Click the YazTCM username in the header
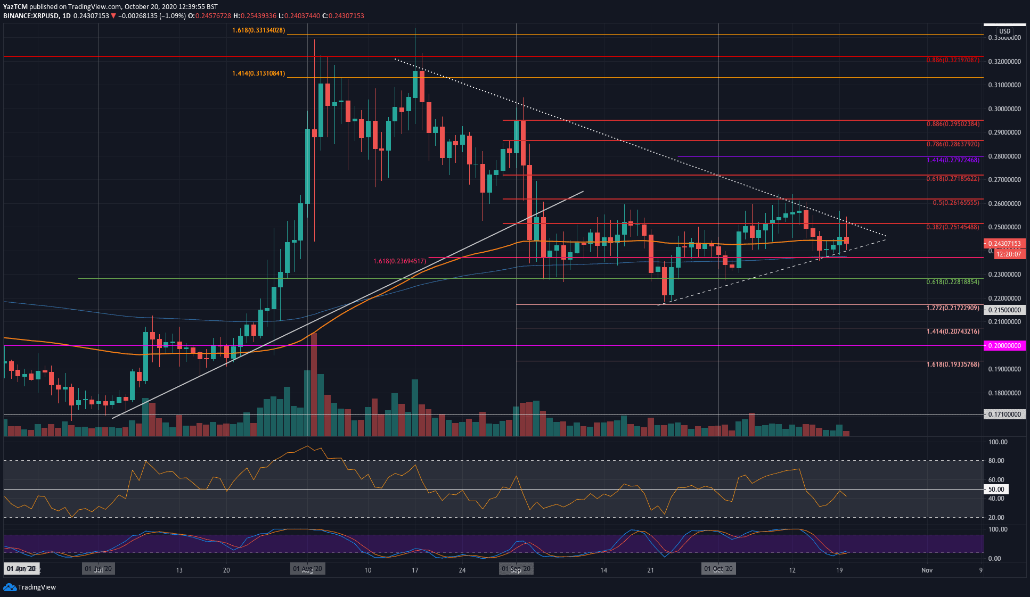This screenshot has height=597, width=1030. tap(15, 5)
